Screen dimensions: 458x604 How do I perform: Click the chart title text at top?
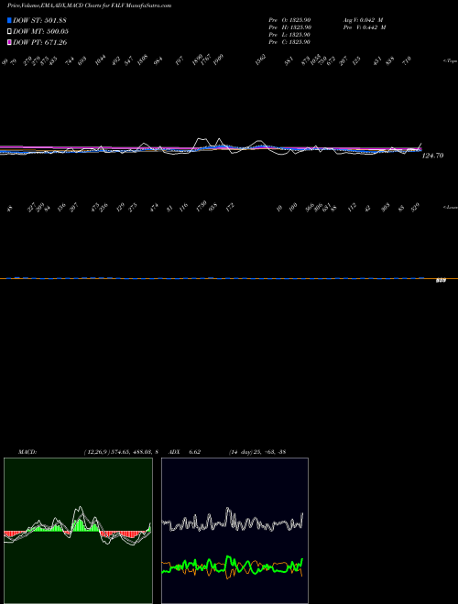(x=89, y=5)
